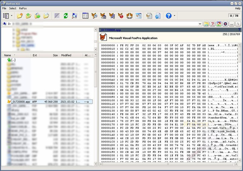Click the hex viewer grid icon
The image size is (243, 171).
(x=86, y=16)
